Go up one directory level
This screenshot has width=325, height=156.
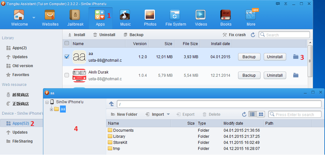click(111, 104)
